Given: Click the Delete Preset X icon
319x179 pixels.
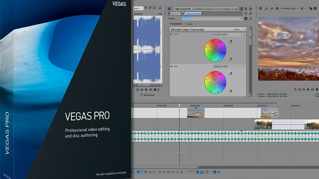Looking at the screenshot, I should pyautogui.click(x=250, y=18).
